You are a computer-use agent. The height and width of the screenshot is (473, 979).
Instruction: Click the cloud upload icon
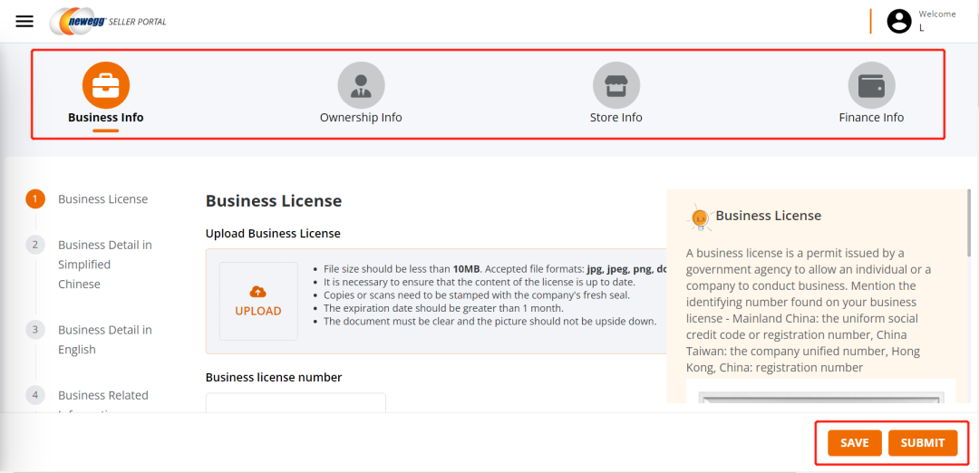(258, 291)
